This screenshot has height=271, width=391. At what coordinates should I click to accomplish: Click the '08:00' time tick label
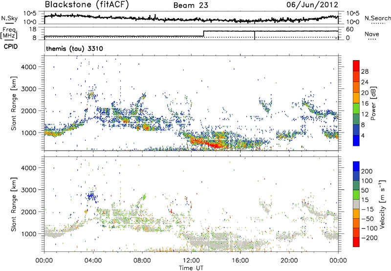pyautogui.click(x=142, y=261)
